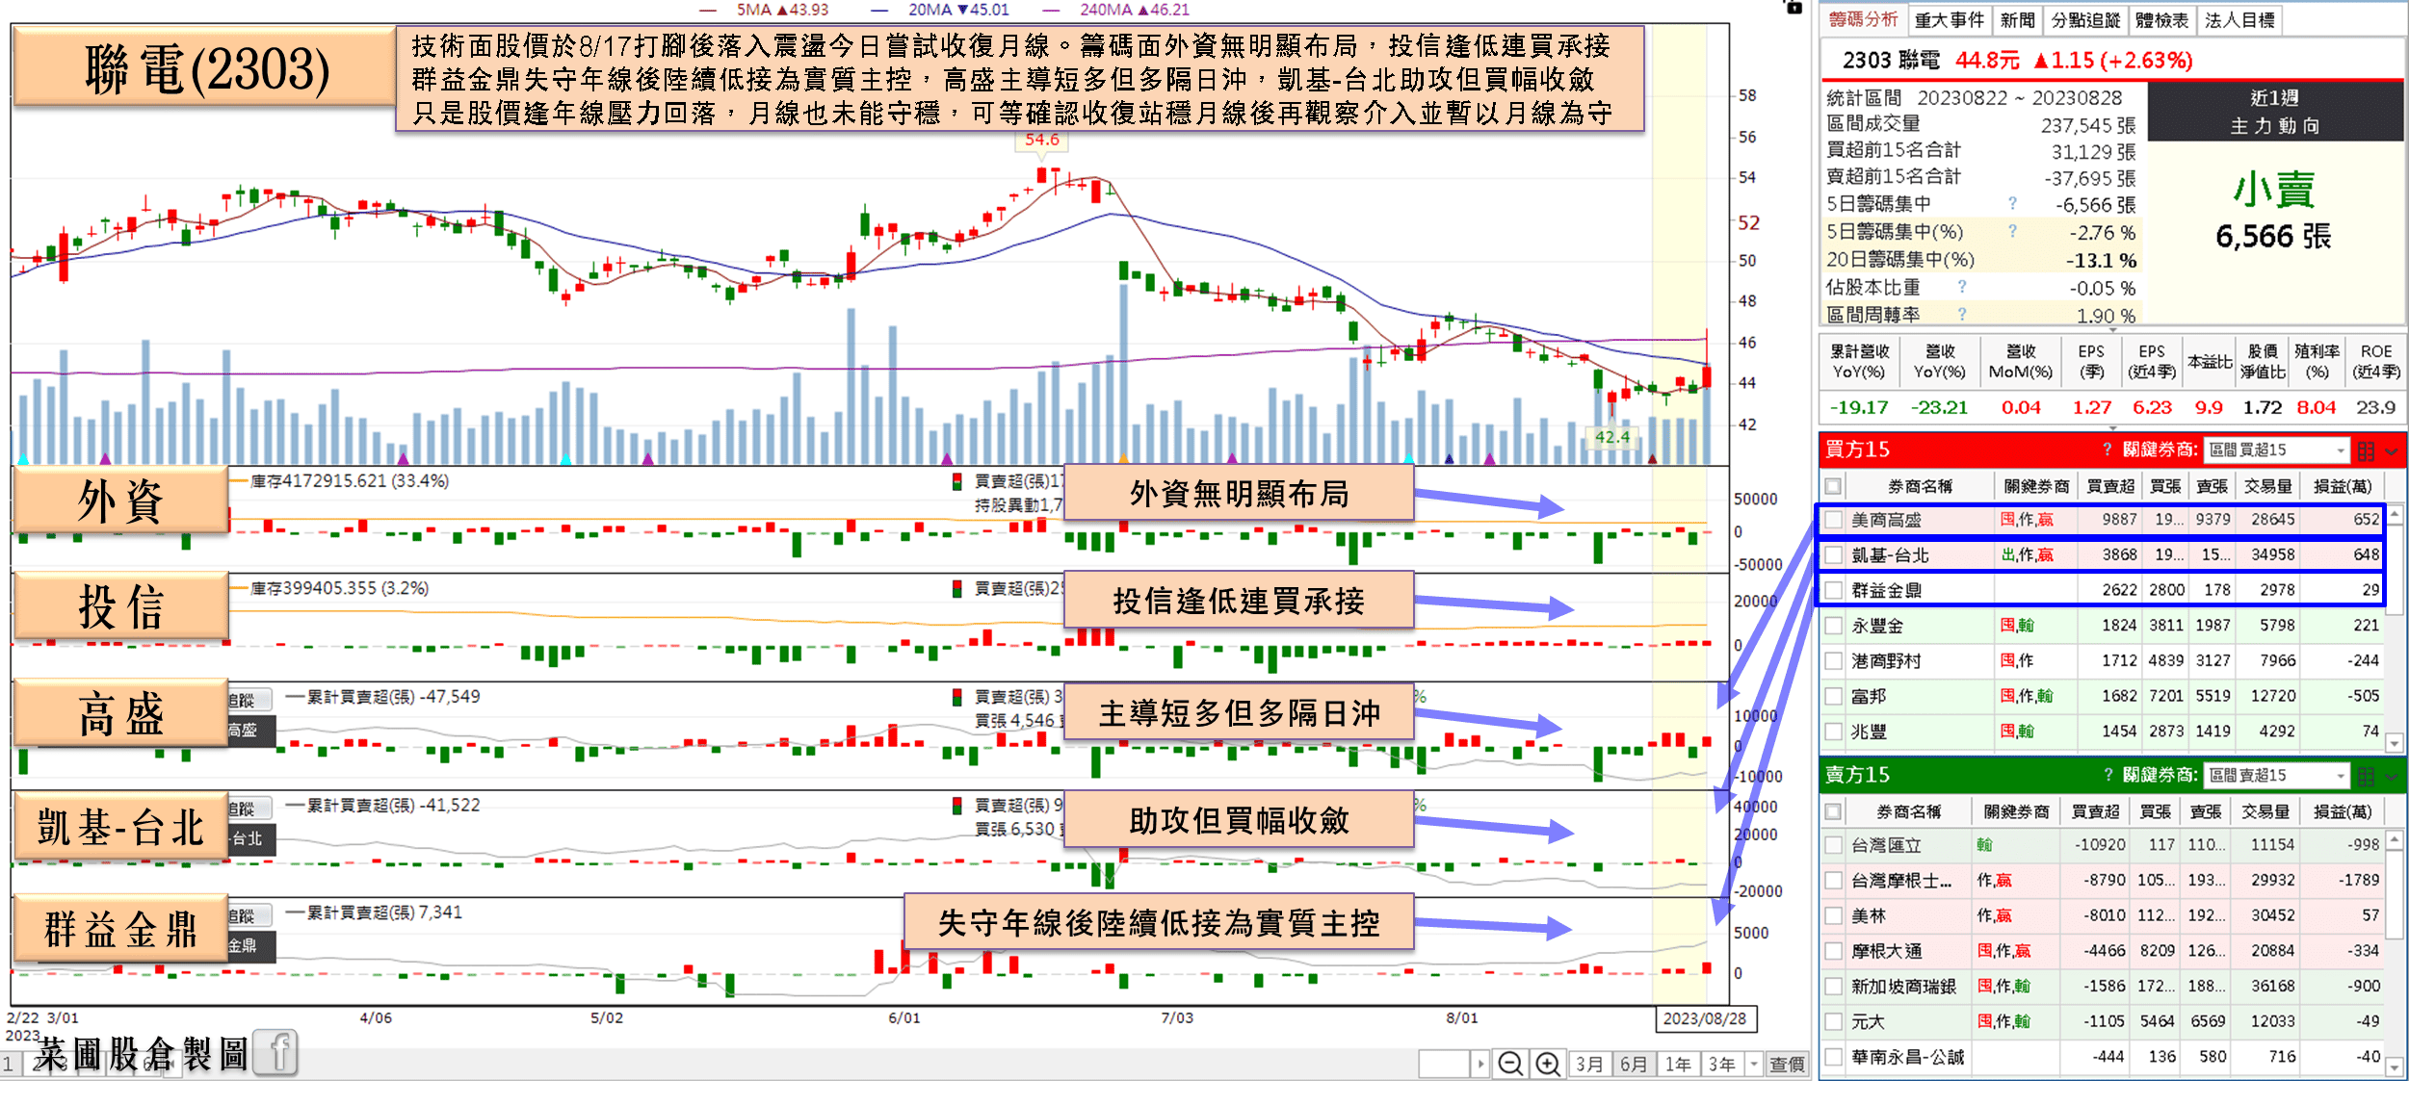
Task: Tick the checkbox for 港商野村
Action: tap(1833, 661)
